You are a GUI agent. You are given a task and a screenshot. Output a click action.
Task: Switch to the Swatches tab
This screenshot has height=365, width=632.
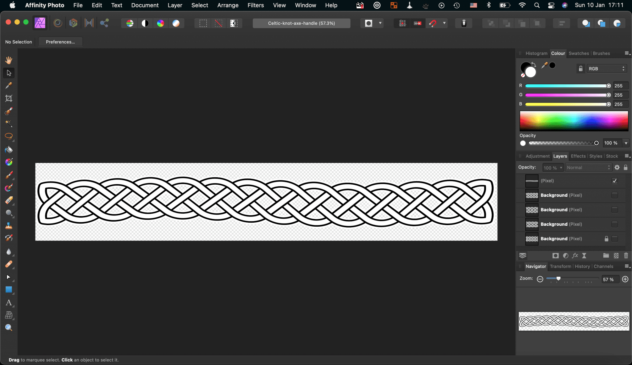point(579,53)
